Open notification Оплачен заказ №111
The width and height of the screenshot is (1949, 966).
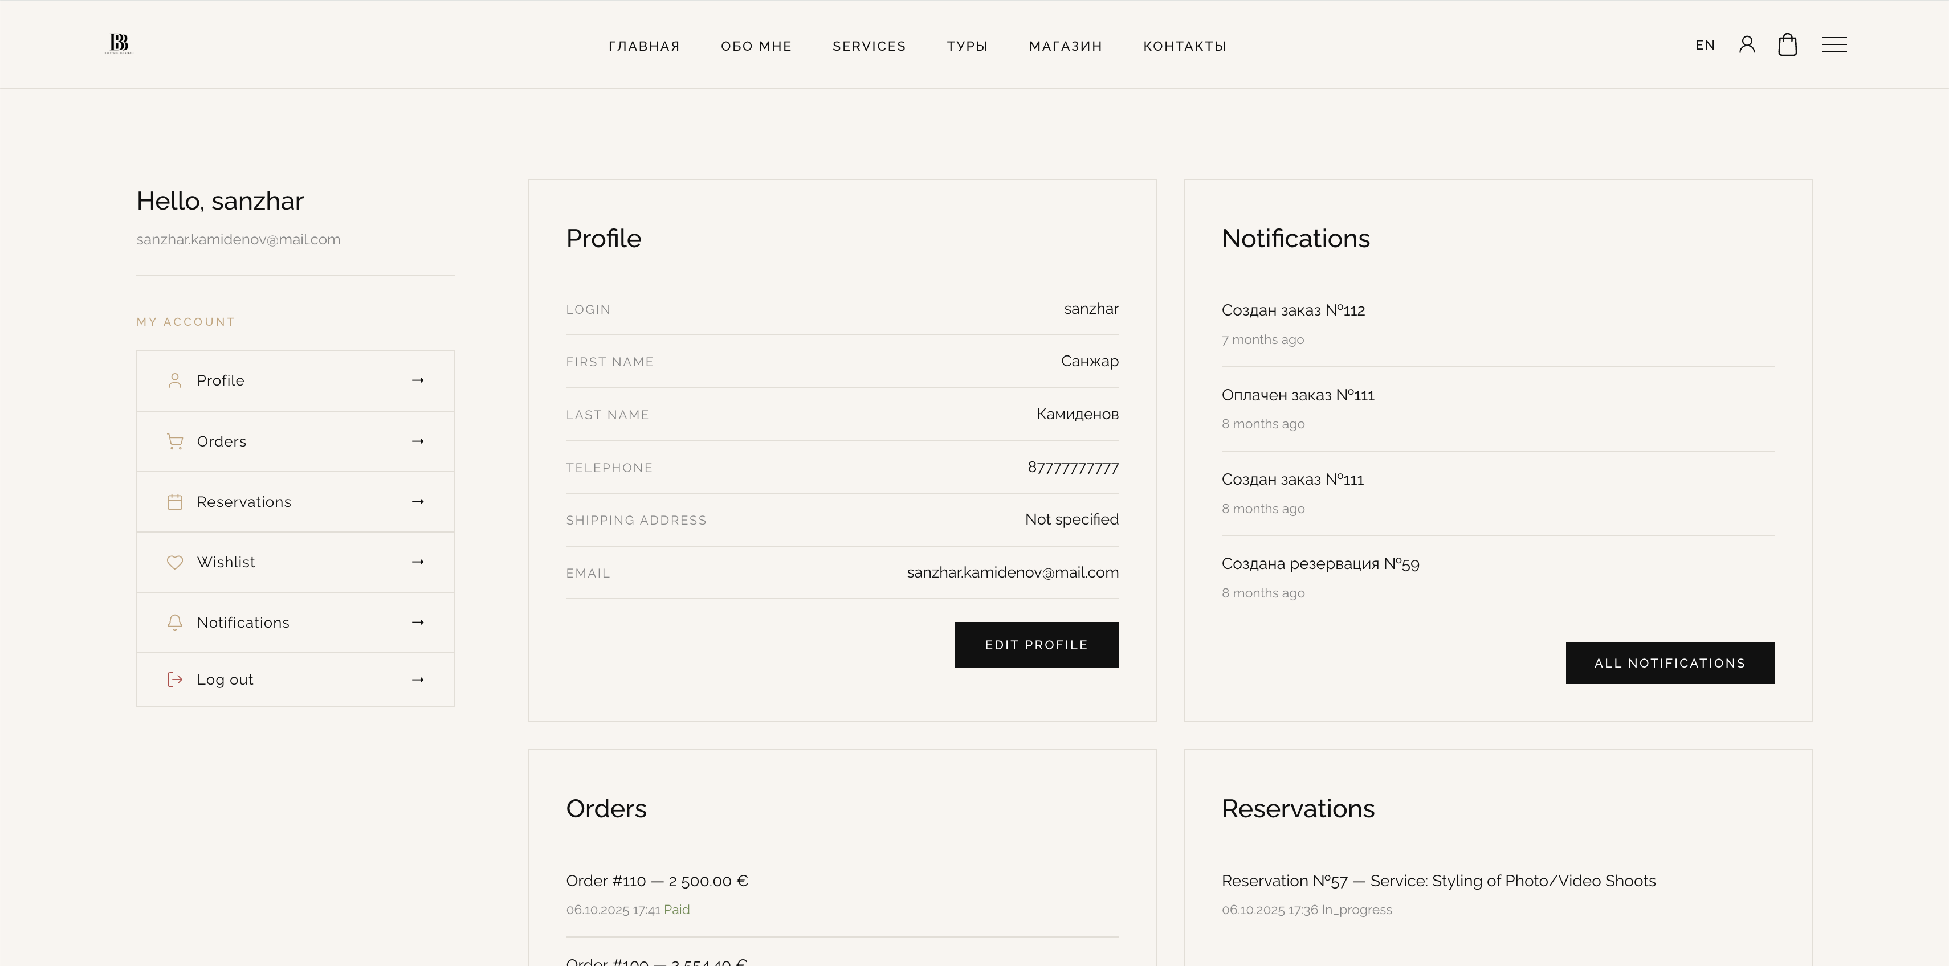tap(1298, 395)
